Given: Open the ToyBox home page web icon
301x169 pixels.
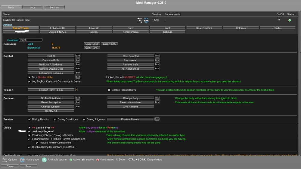Looking at the screenshot, I should point(146,20).
